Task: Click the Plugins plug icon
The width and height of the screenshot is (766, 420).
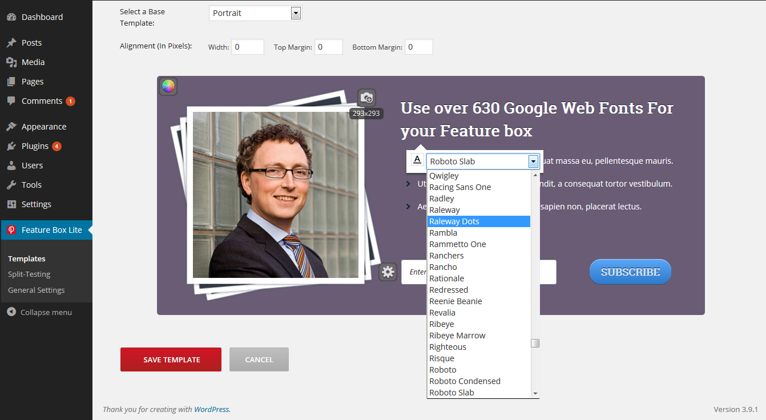Action: coord(11,146)
